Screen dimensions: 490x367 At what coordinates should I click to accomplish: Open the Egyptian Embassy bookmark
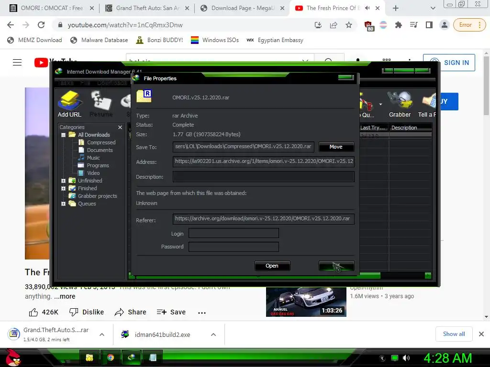coord(275,40)
